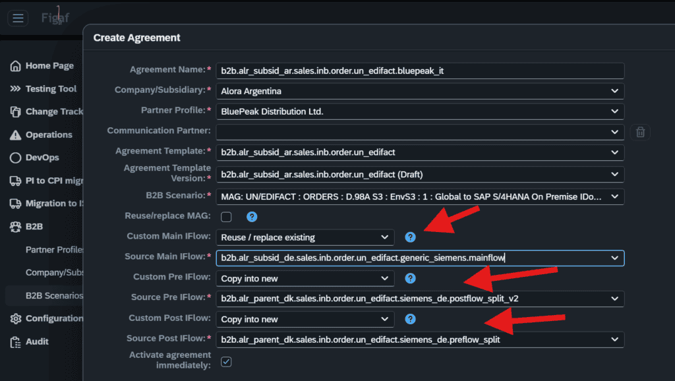675x381 pixels.
Task: Click the DevOps circle icon
Action: [16, 158]
